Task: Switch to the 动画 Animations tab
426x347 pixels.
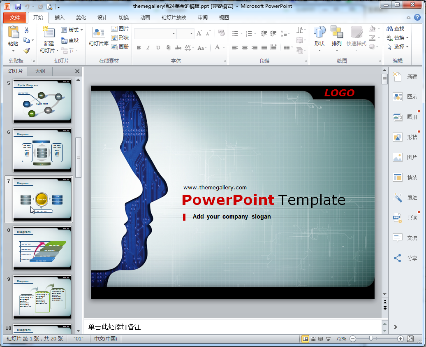Action: 145,17
